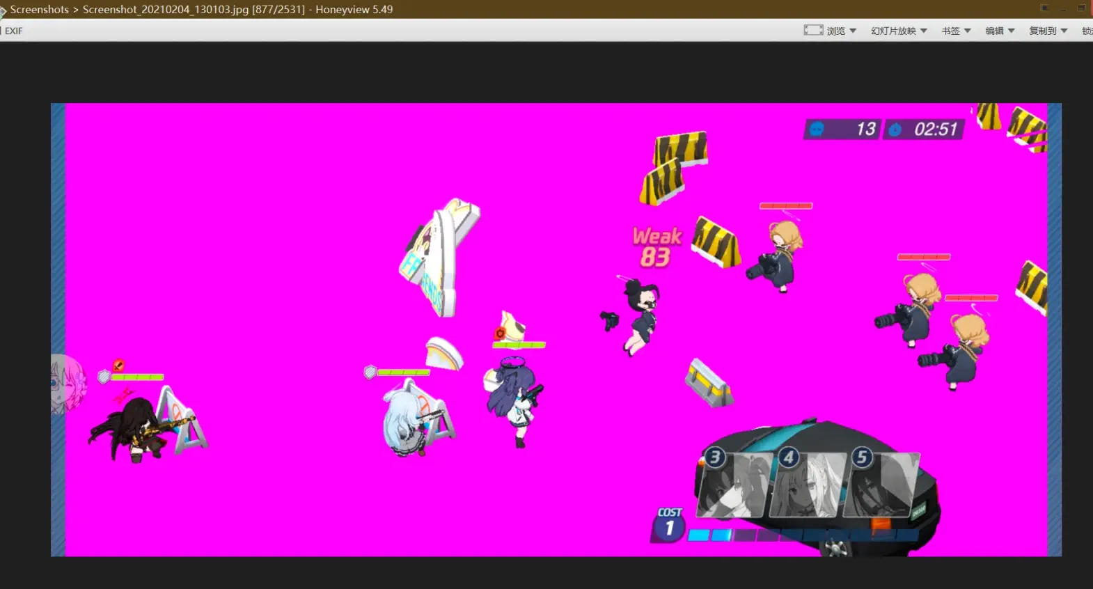Click the pink-haired character portrait at left edge

click(x=68, y=384)
